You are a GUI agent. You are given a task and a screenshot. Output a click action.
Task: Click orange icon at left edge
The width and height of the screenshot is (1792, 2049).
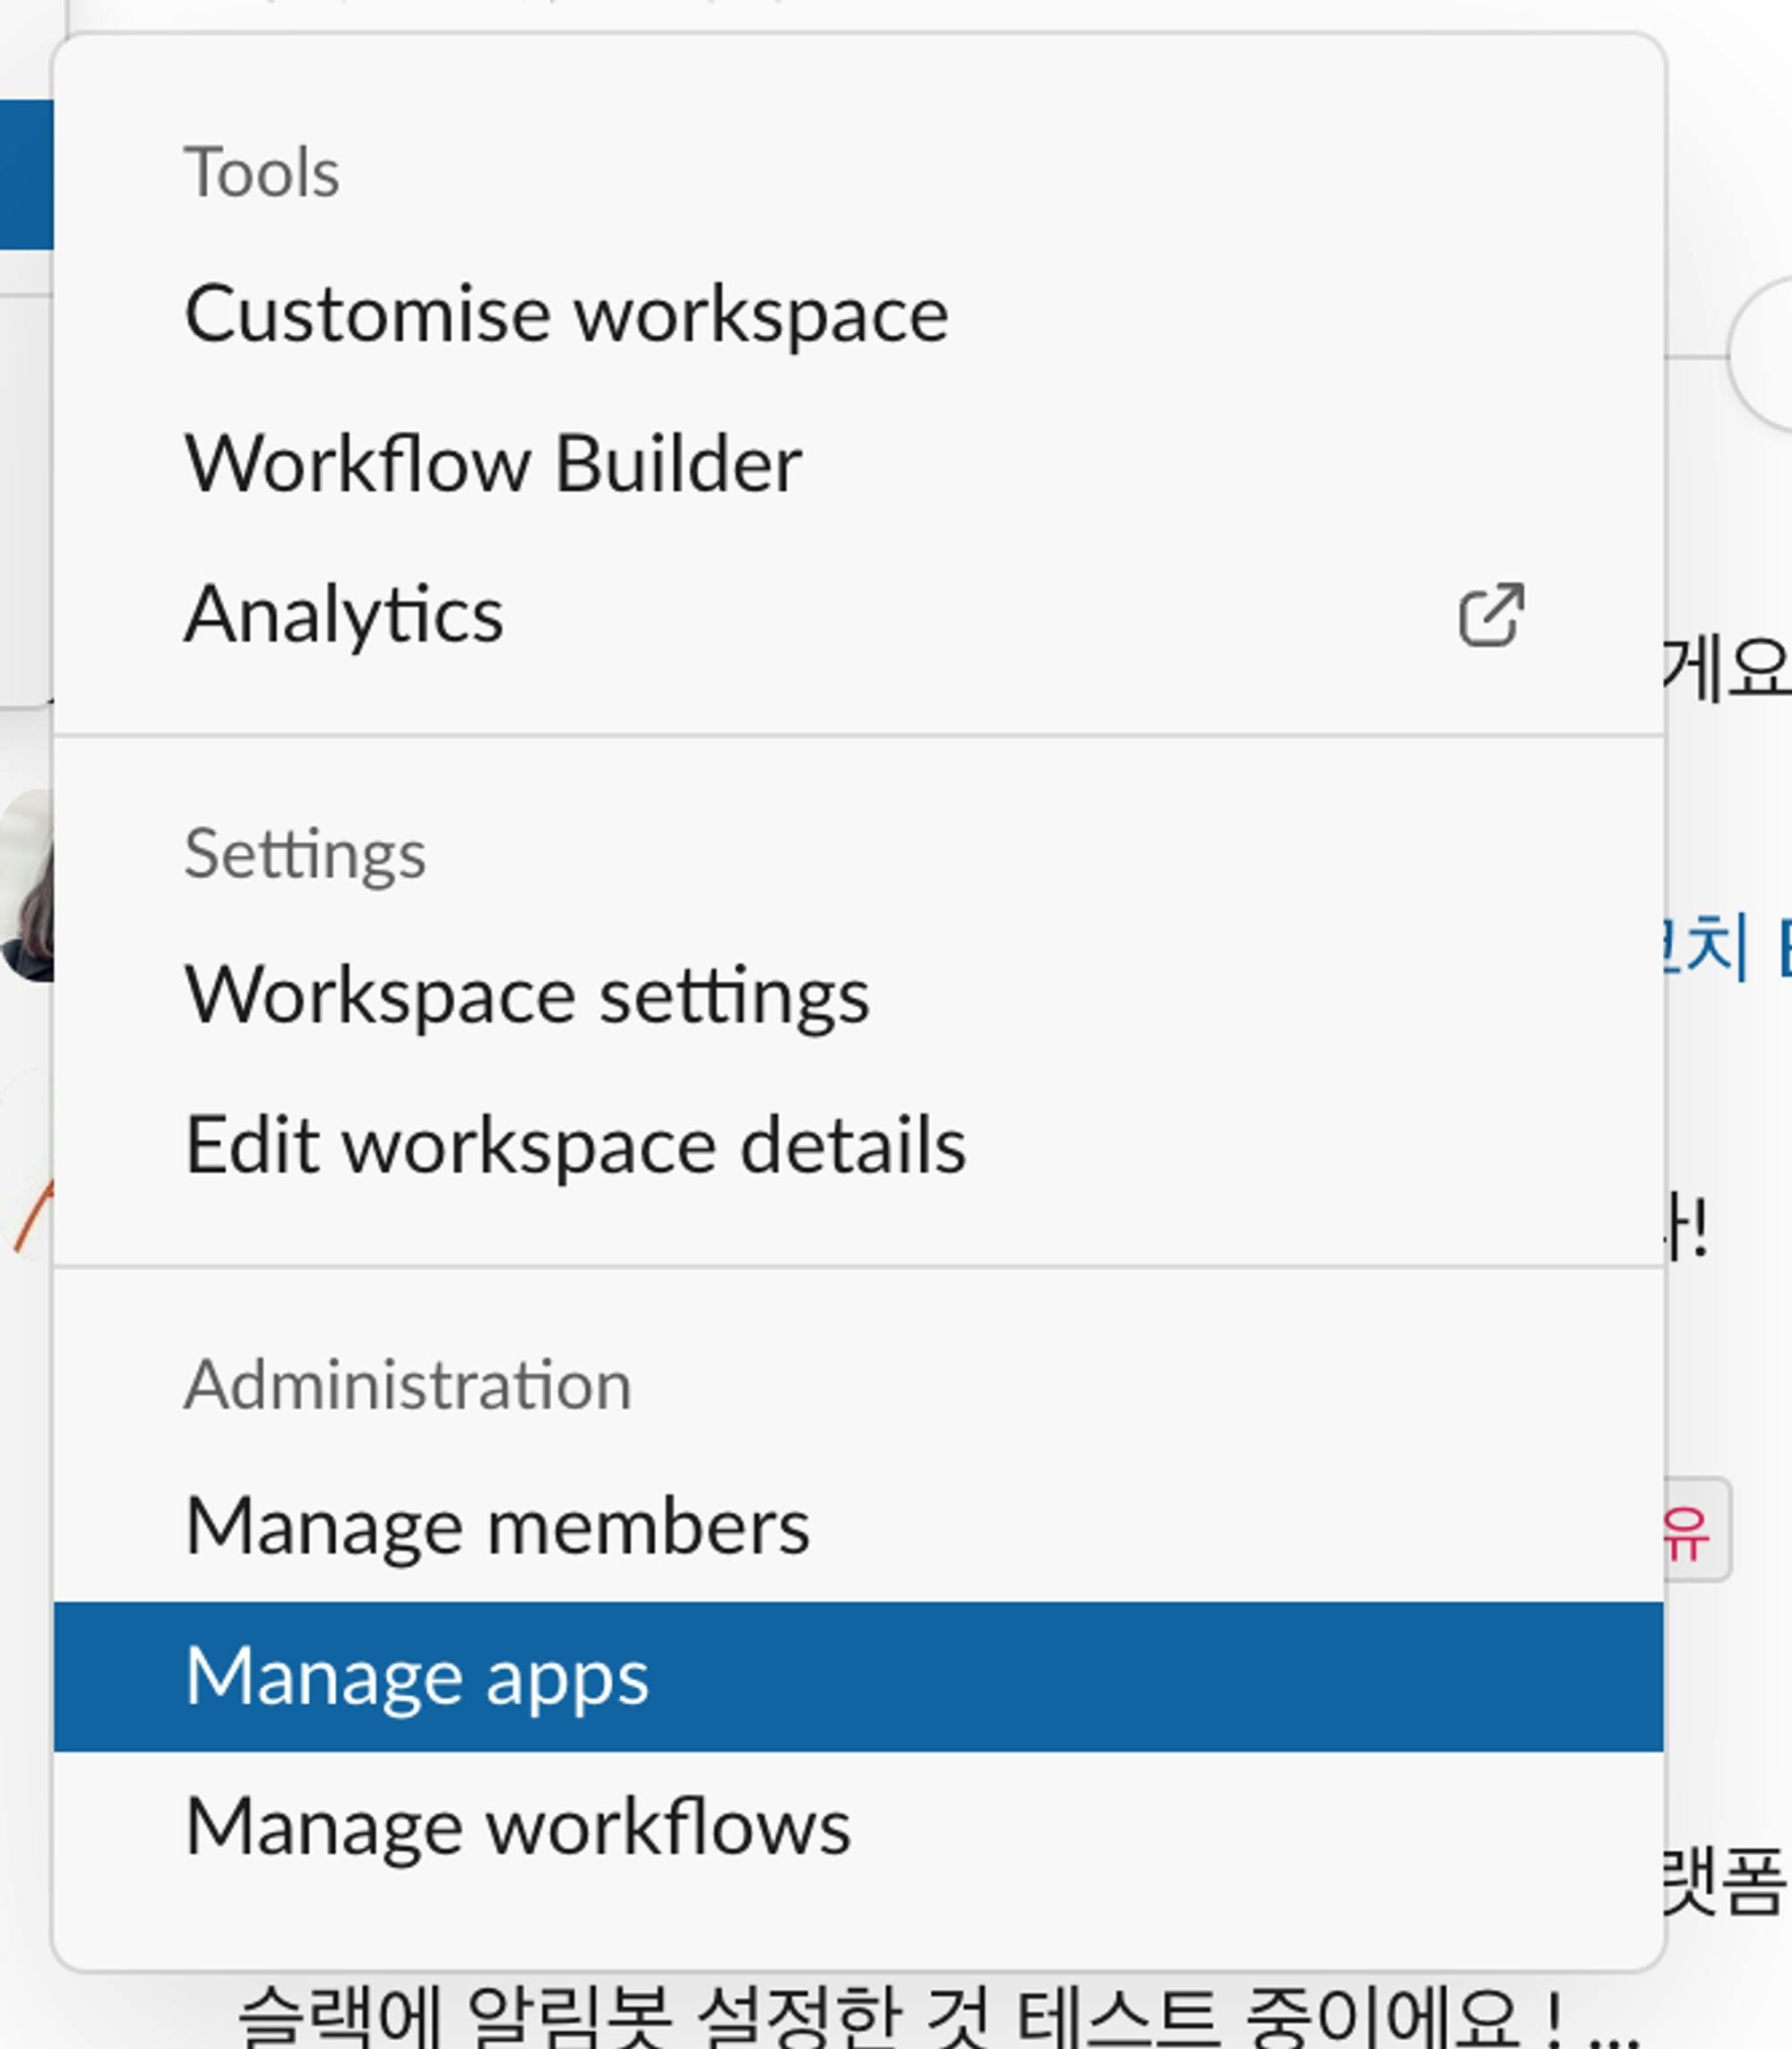point(32,1217)
